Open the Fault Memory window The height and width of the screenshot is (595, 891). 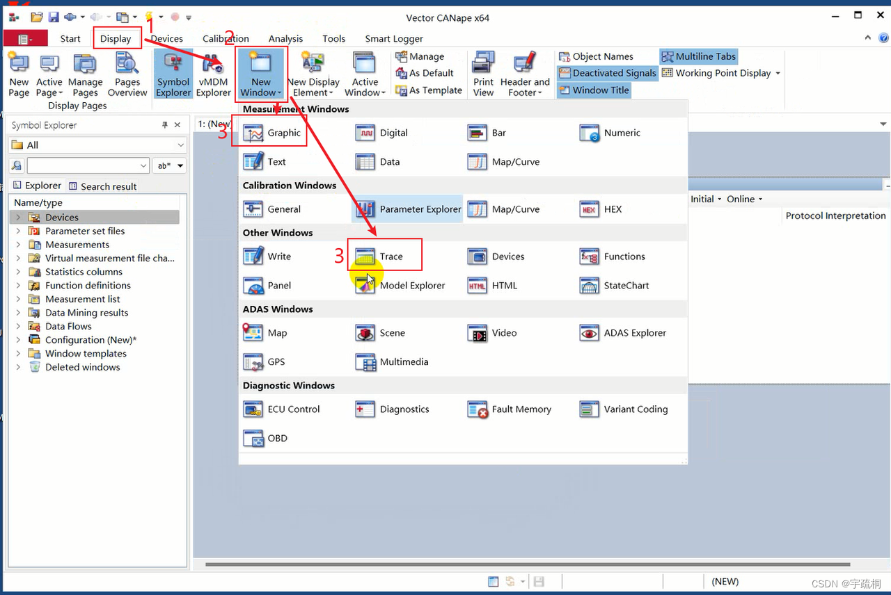point(510,409)
